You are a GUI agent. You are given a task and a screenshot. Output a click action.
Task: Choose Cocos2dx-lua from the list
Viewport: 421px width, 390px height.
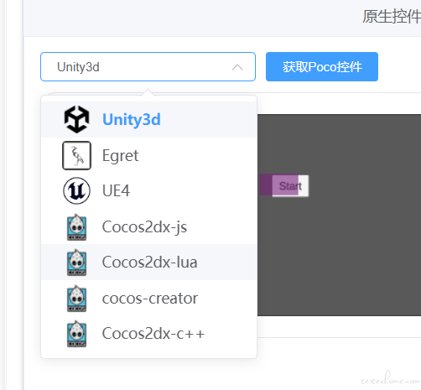coord(148,263)
